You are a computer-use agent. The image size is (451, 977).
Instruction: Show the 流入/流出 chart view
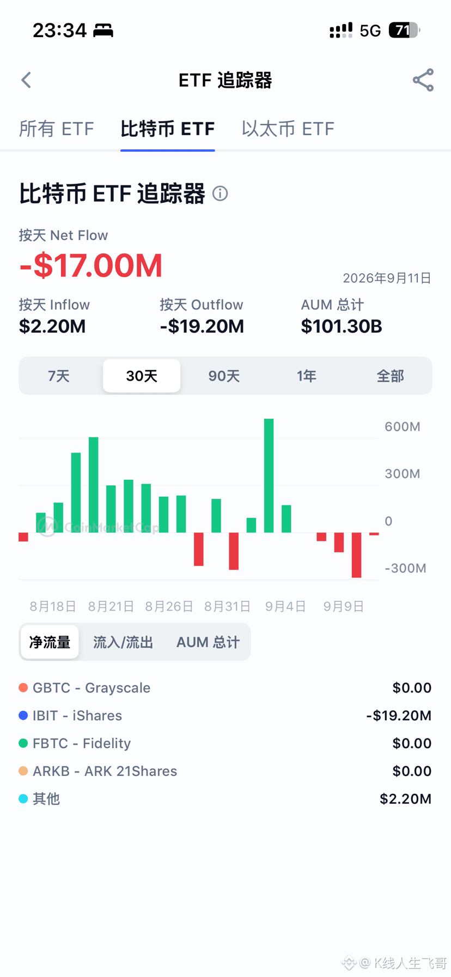123,642
